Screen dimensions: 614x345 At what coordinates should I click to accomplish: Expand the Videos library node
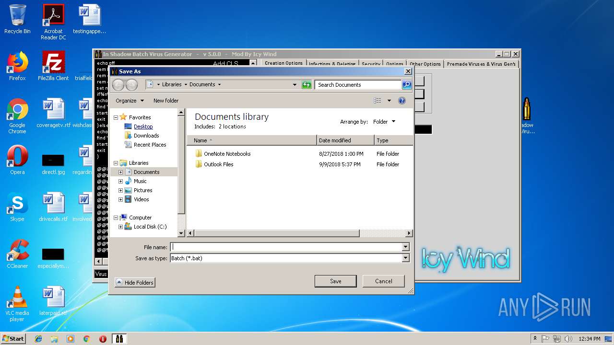point(120,199)
